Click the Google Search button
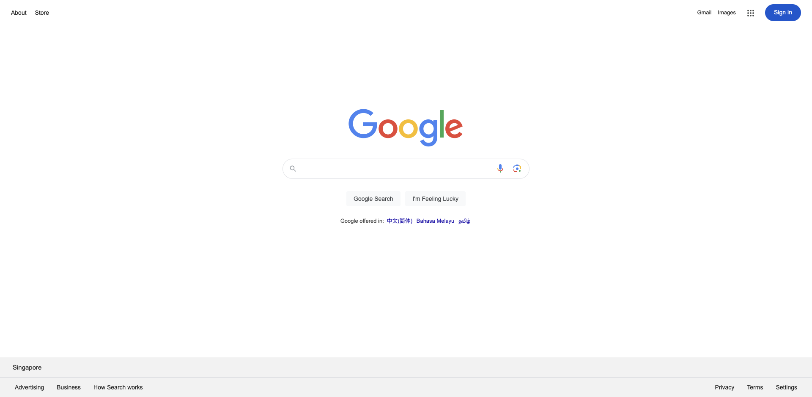This screenshot has height=397, width=812. (373, 199)
